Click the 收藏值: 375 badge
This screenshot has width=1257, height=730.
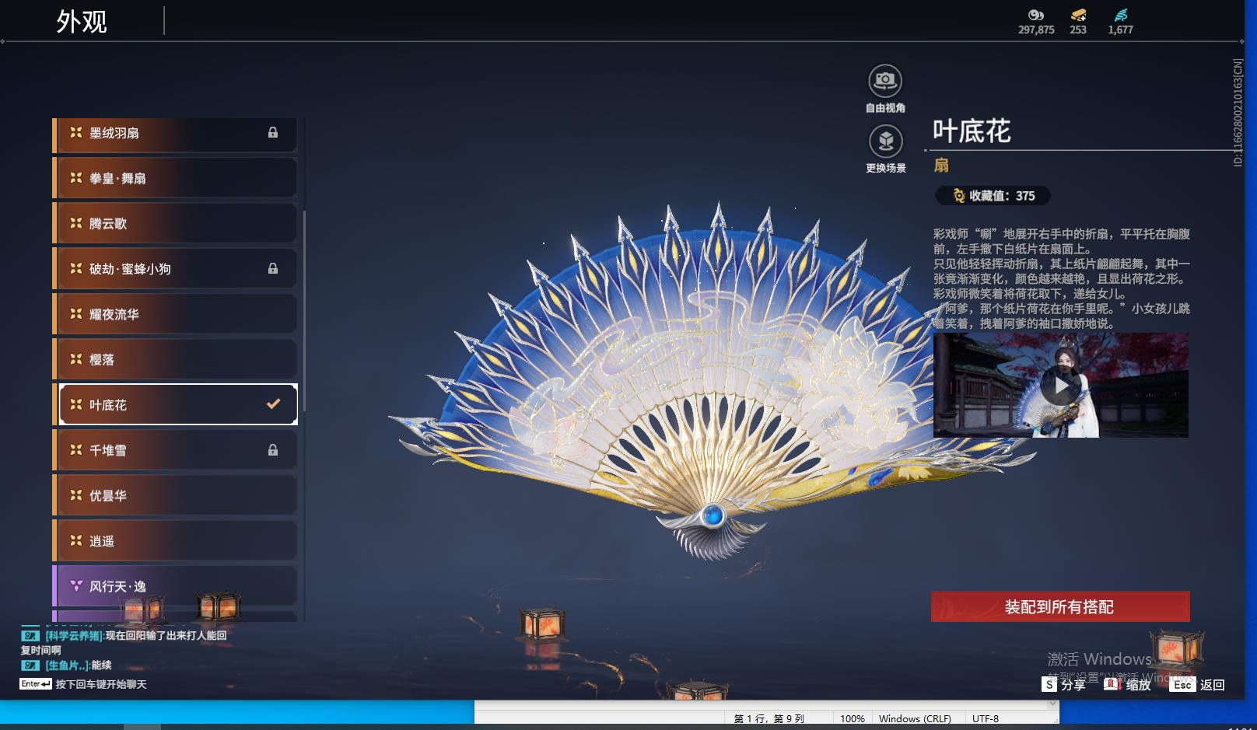coord(993,196)
